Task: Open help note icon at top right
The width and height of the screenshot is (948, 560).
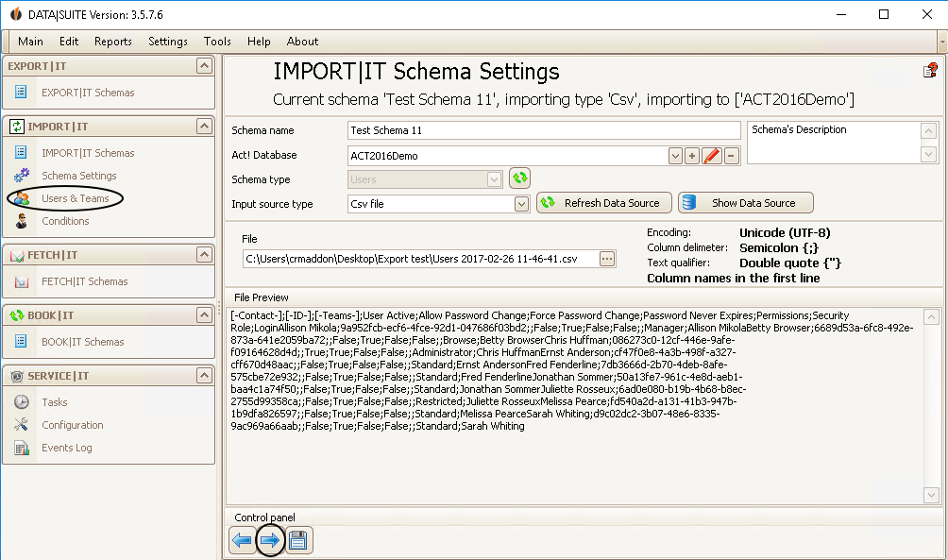Action: [930, 71]
